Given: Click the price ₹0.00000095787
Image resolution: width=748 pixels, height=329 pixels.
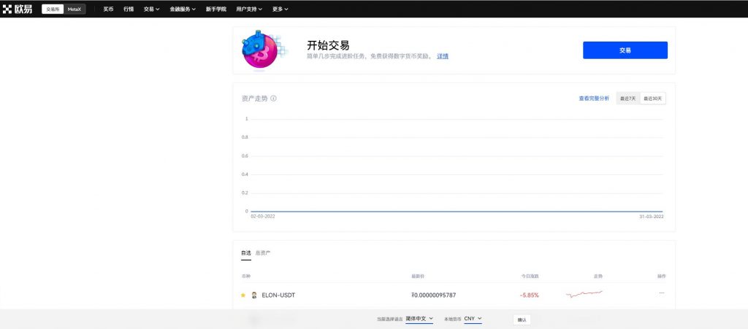Looking at the screenshot, I should point(434,295).
